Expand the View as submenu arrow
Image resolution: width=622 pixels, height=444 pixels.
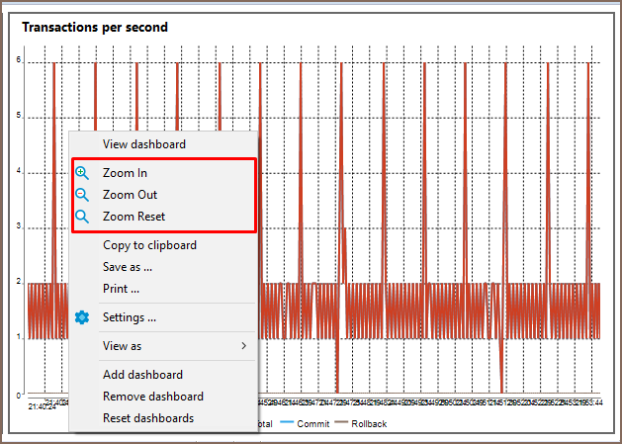243,346
